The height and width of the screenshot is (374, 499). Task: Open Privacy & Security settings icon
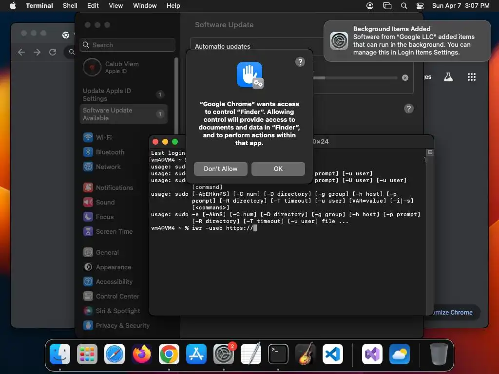[x=88, y=326]
